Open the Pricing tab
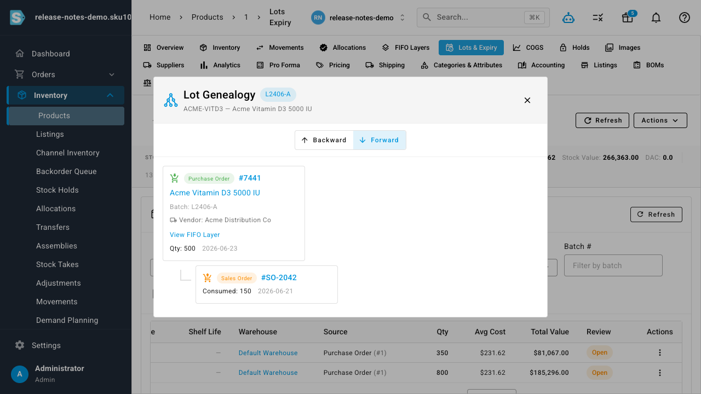This screenshot has height=394, width=701. click(333, 65)
